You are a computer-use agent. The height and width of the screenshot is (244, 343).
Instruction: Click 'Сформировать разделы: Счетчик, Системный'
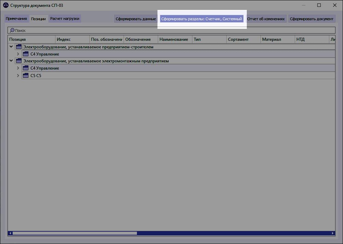tap(202, 19)
